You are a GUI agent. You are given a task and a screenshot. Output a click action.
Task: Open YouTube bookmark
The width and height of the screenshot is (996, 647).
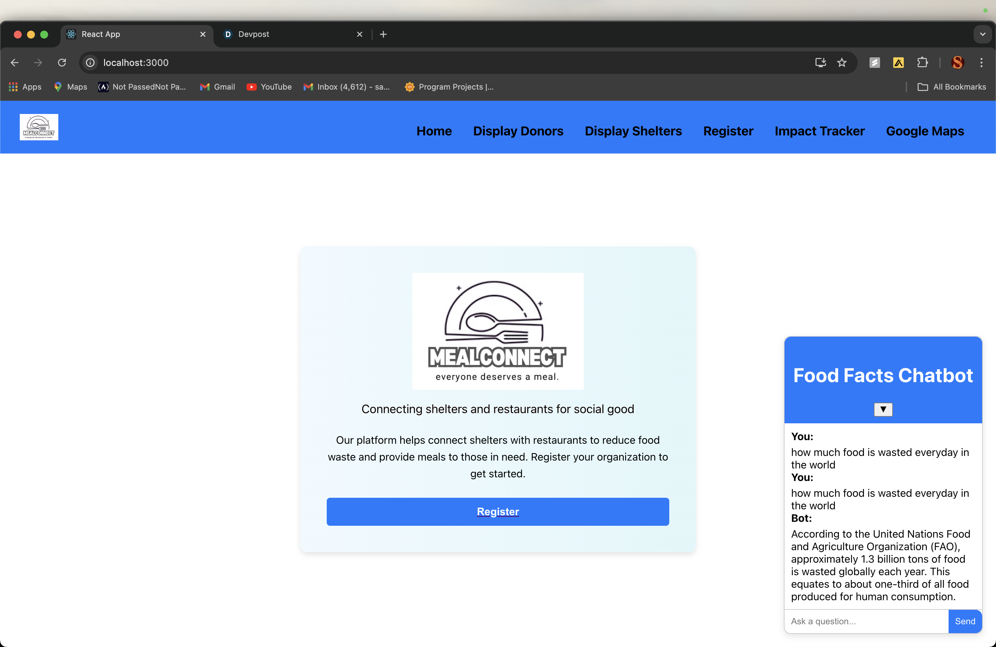coord(269,87)
